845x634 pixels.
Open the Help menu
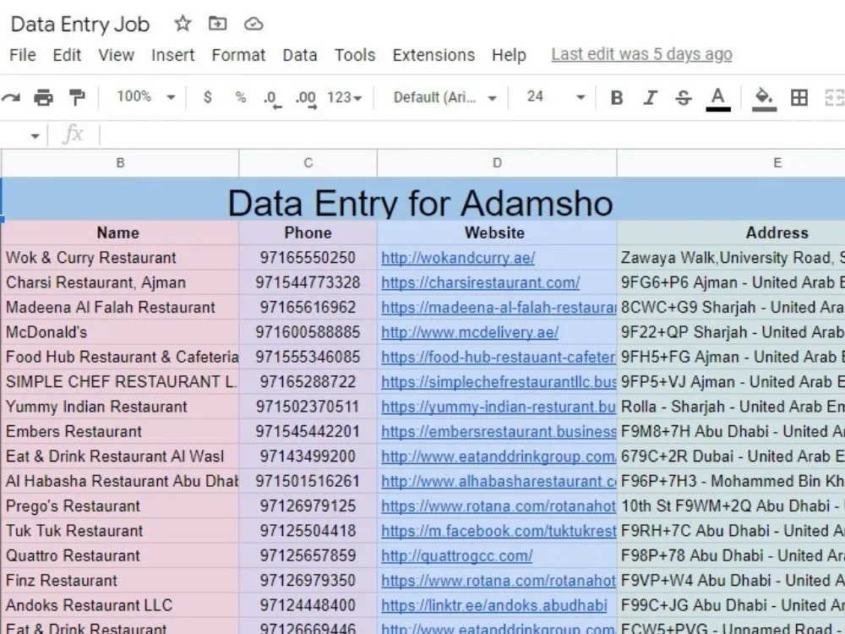pyautogui.click(x=509, y=55)
